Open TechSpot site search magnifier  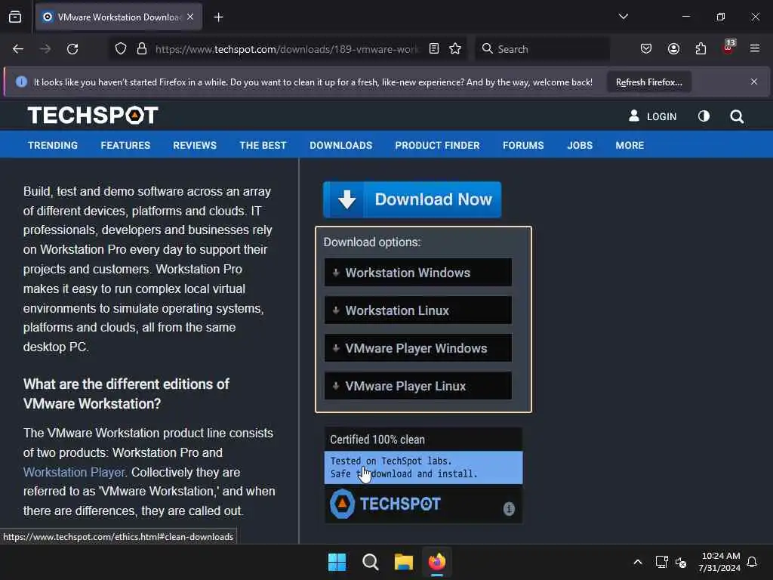pyautogui.click(x=737, y=116)
